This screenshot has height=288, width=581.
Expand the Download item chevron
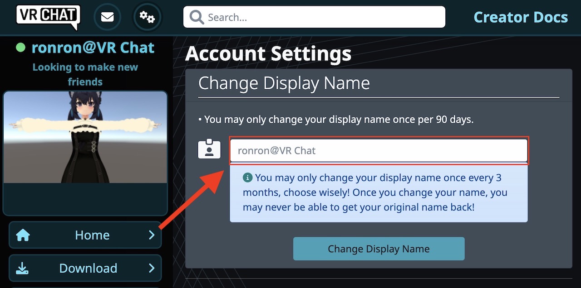[x=152, y=268]
